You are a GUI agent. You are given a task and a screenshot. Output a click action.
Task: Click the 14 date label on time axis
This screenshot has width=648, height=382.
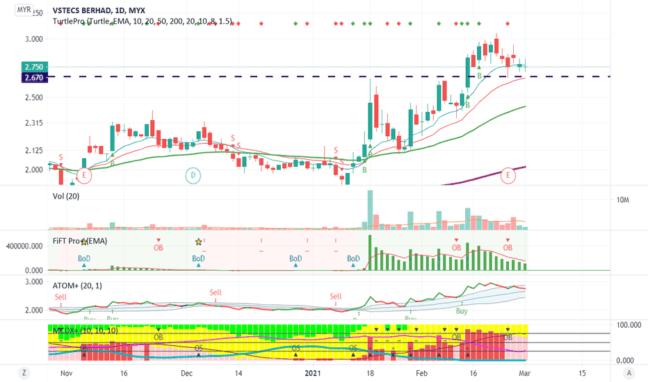pos(238,374)
